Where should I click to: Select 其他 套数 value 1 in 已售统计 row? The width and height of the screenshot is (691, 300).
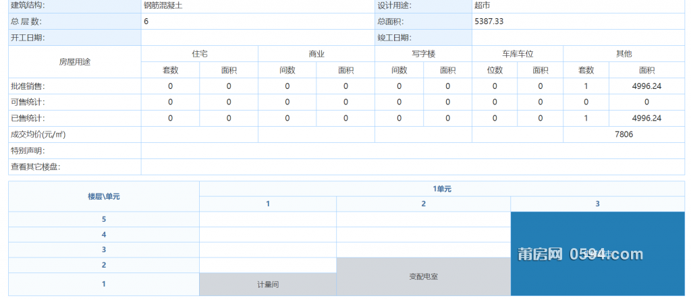tap(586, 119)
